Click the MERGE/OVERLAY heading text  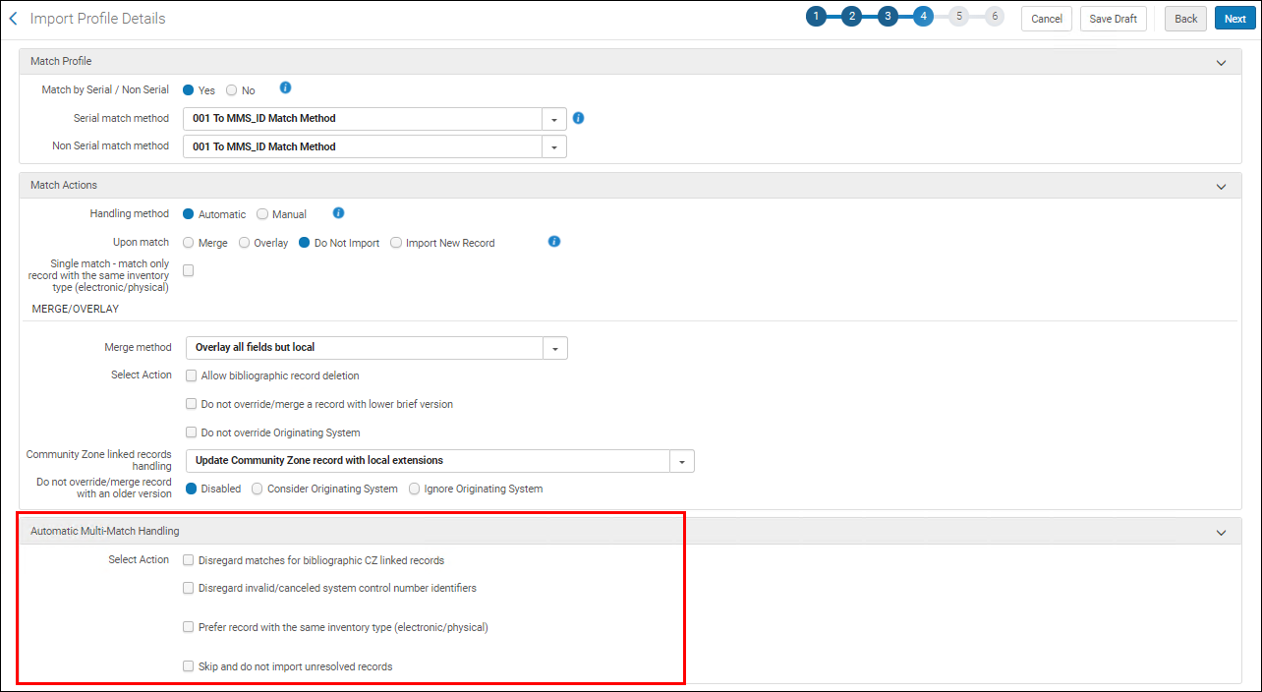(76, 309)
